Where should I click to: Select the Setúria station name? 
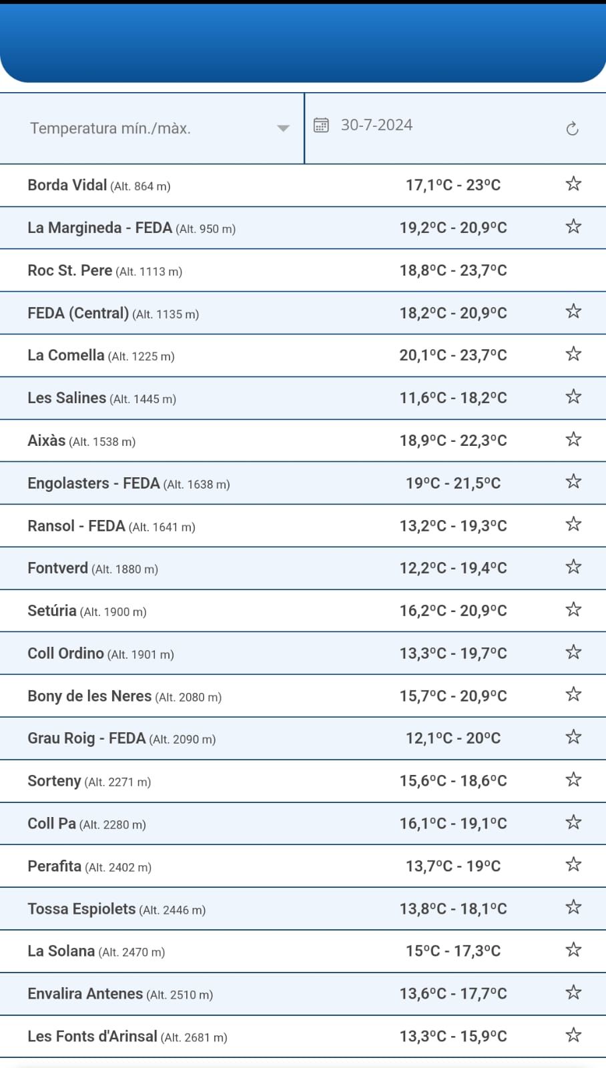(x=52, y=611)
